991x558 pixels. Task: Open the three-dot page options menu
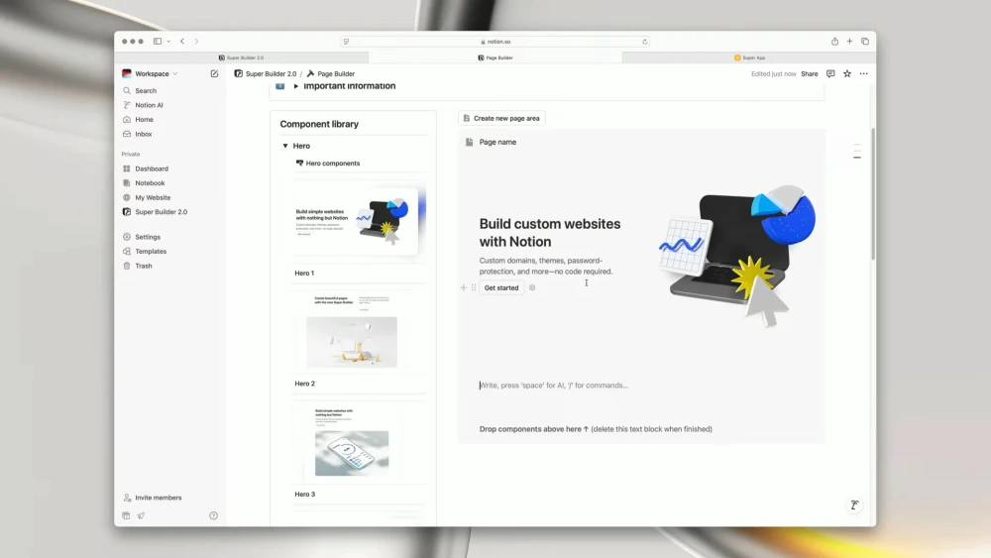864,74
